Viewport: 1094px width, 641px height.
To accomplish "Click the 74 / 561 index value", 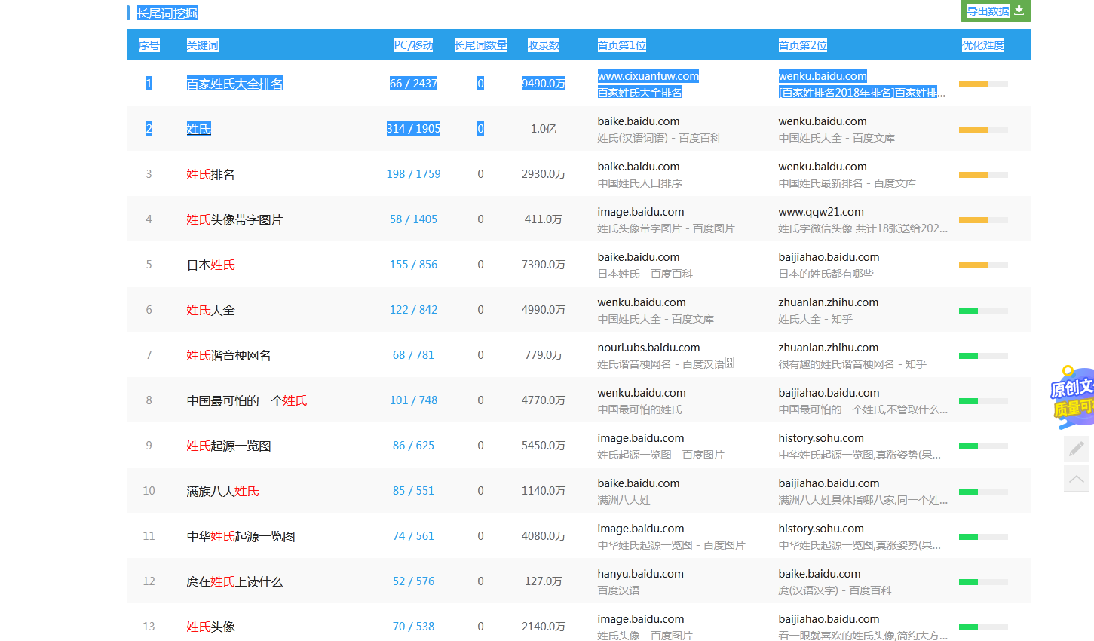I will pos(413,536).
